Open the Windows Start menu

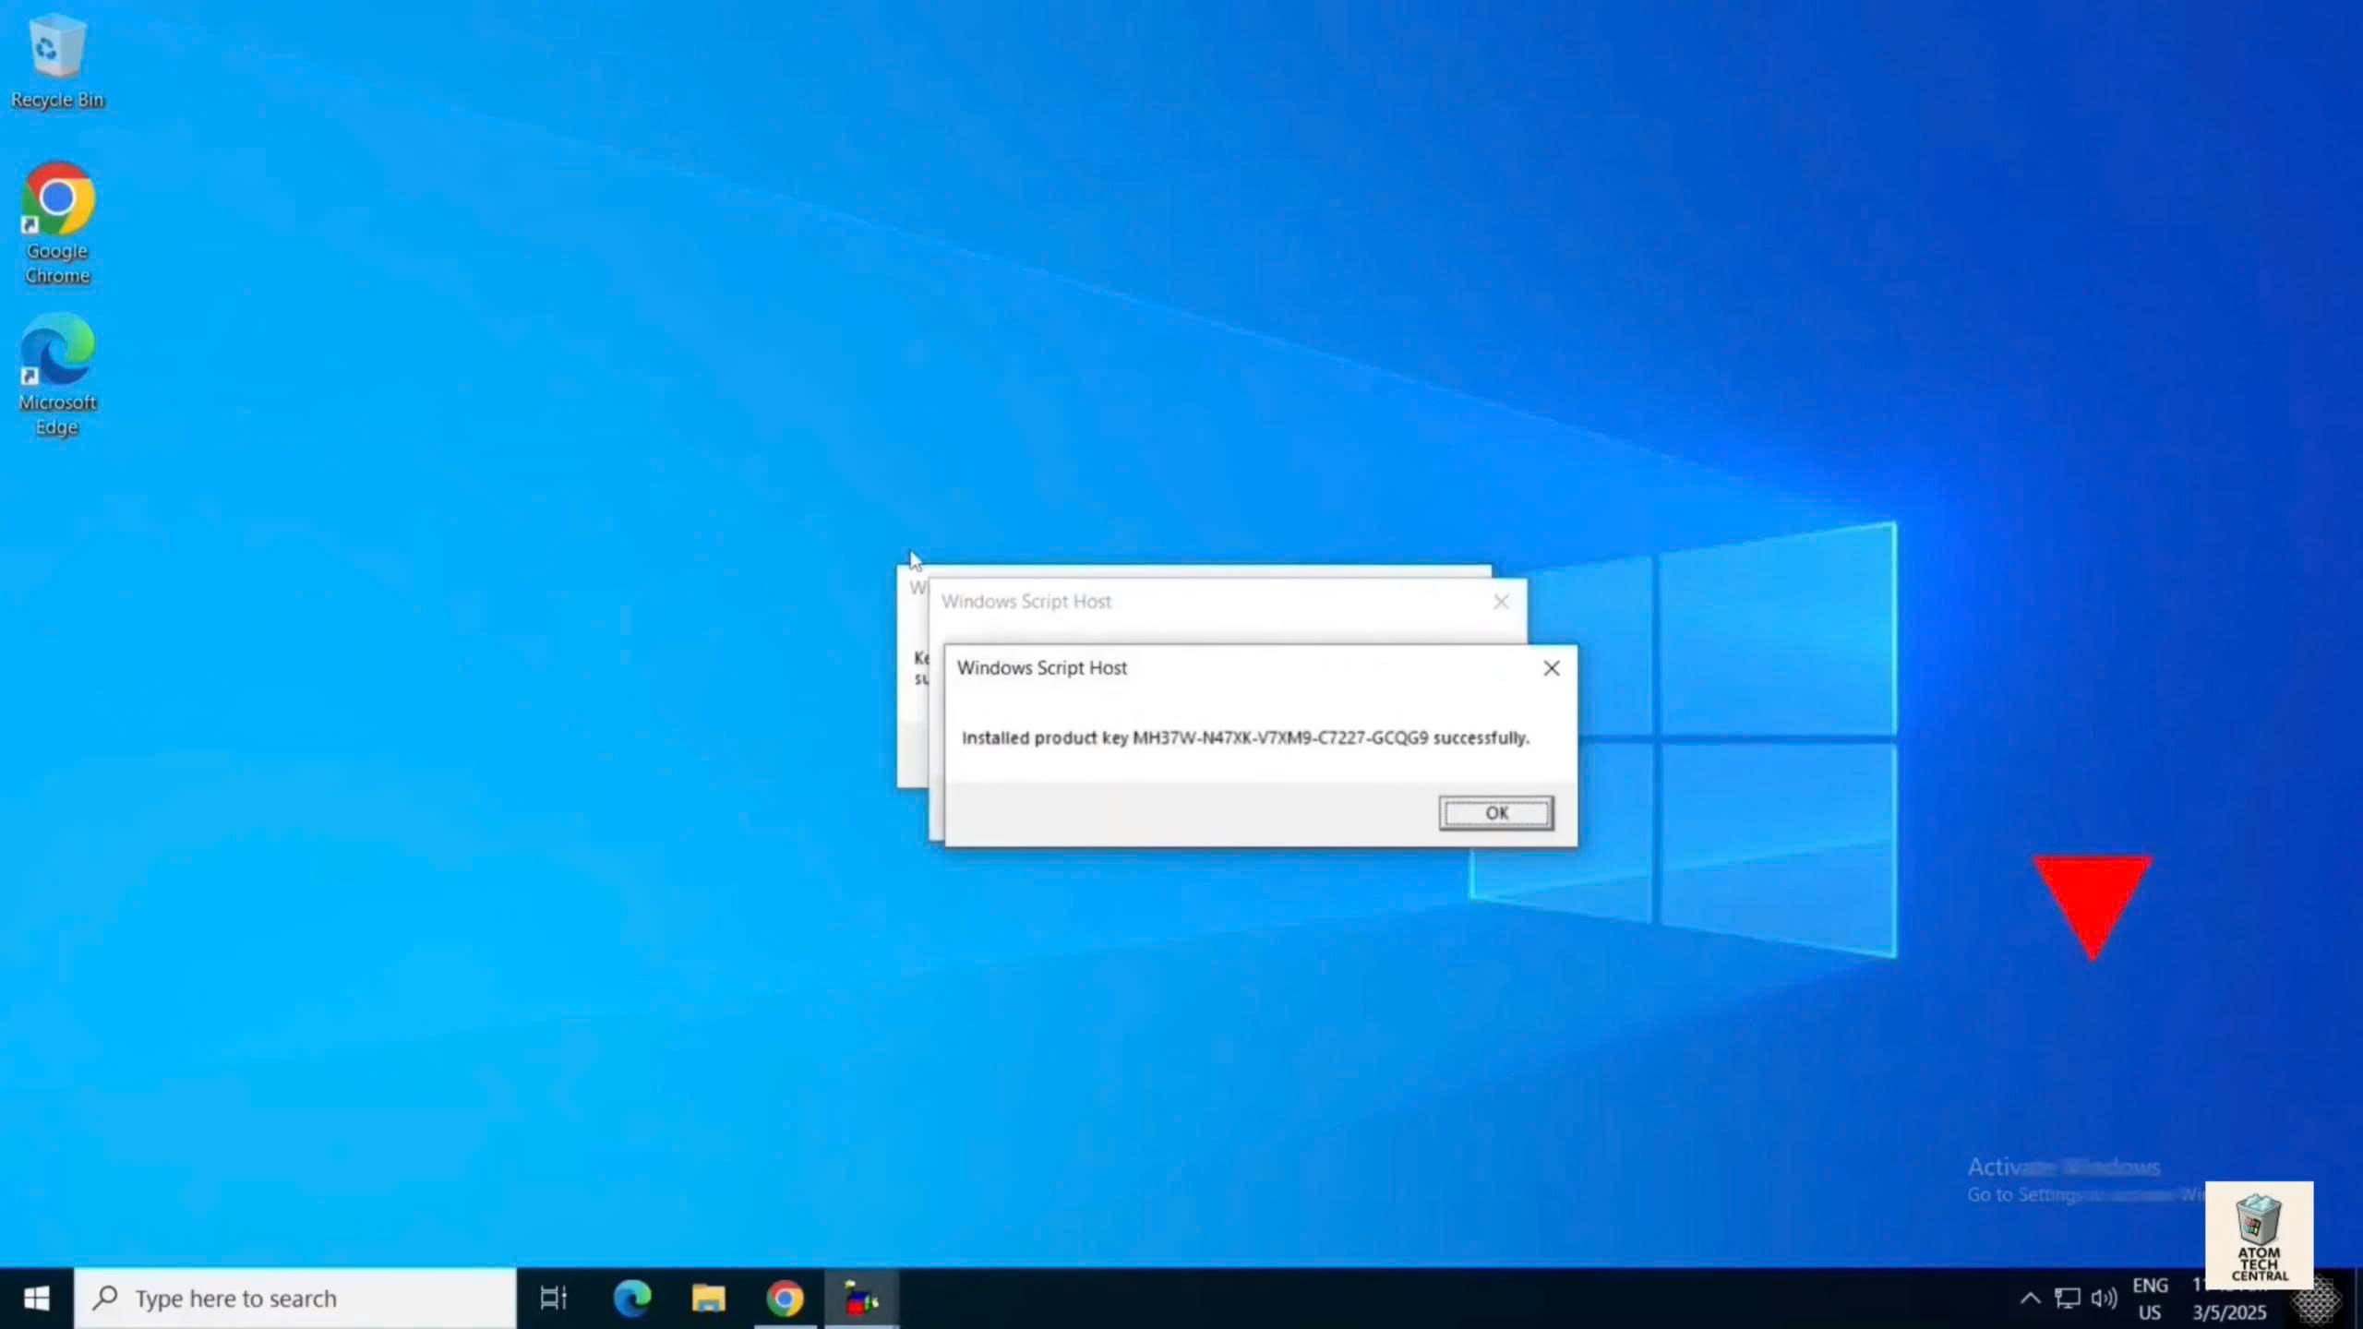36,1299
